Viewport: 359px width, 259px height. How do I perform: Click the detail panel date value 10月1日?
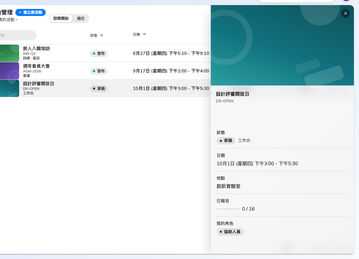(257, 164)
